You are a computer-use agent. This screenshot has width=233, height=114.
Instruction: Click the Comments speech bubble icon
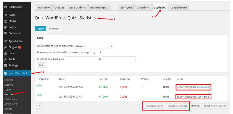[6, 33]
